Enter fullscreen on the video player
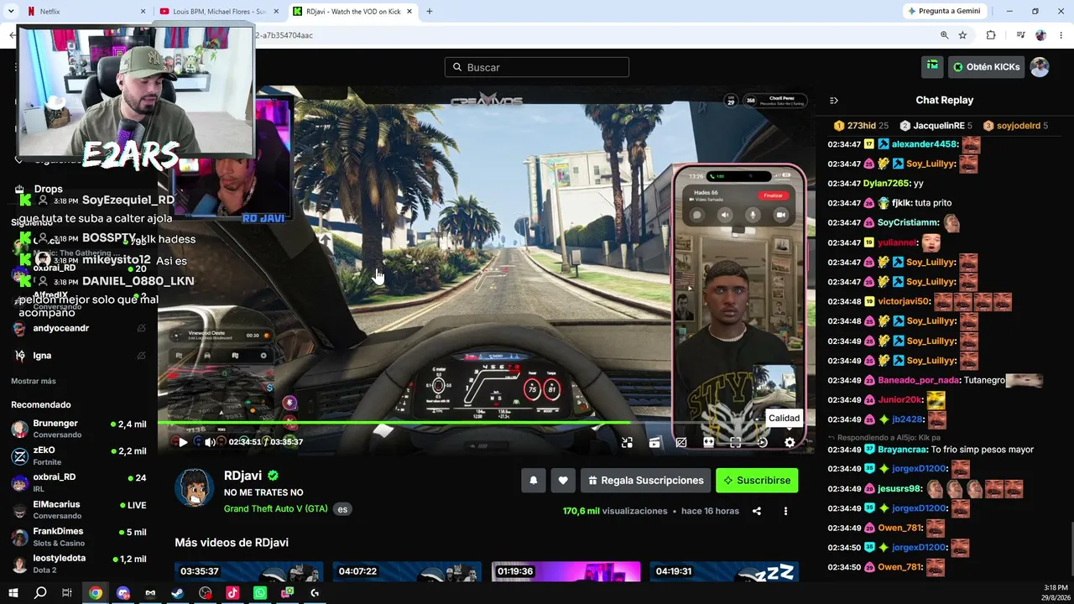This screenshot has height=604, width=1074. 735,442
